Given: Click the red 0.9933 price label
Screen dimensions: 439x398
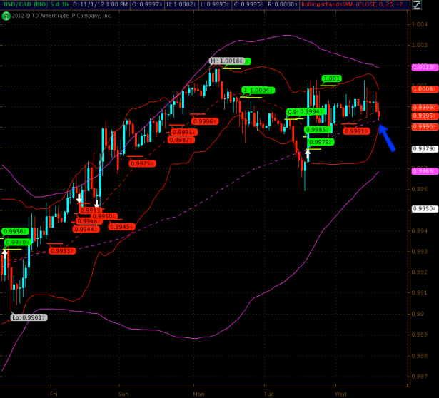Looking at the screenshot, I should [60, 252].
